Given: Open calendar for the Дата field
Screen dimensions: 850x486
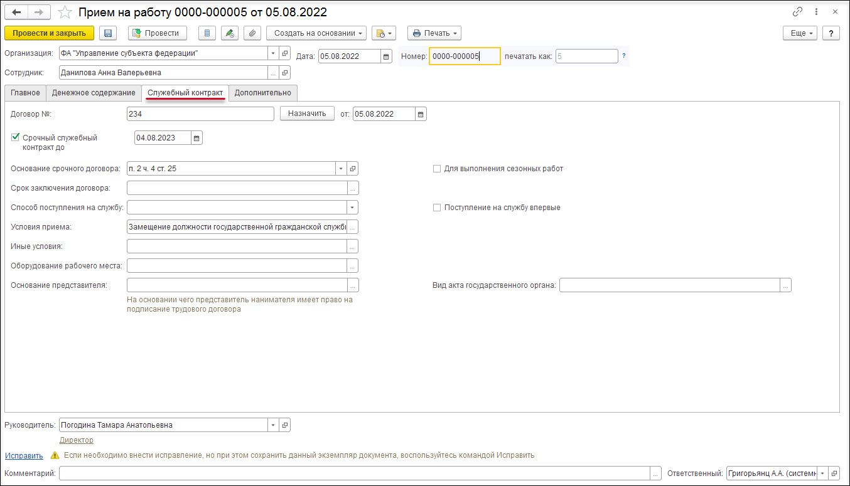Looking at the screenshot, I should pyautogui.click(x=387, y=56).
